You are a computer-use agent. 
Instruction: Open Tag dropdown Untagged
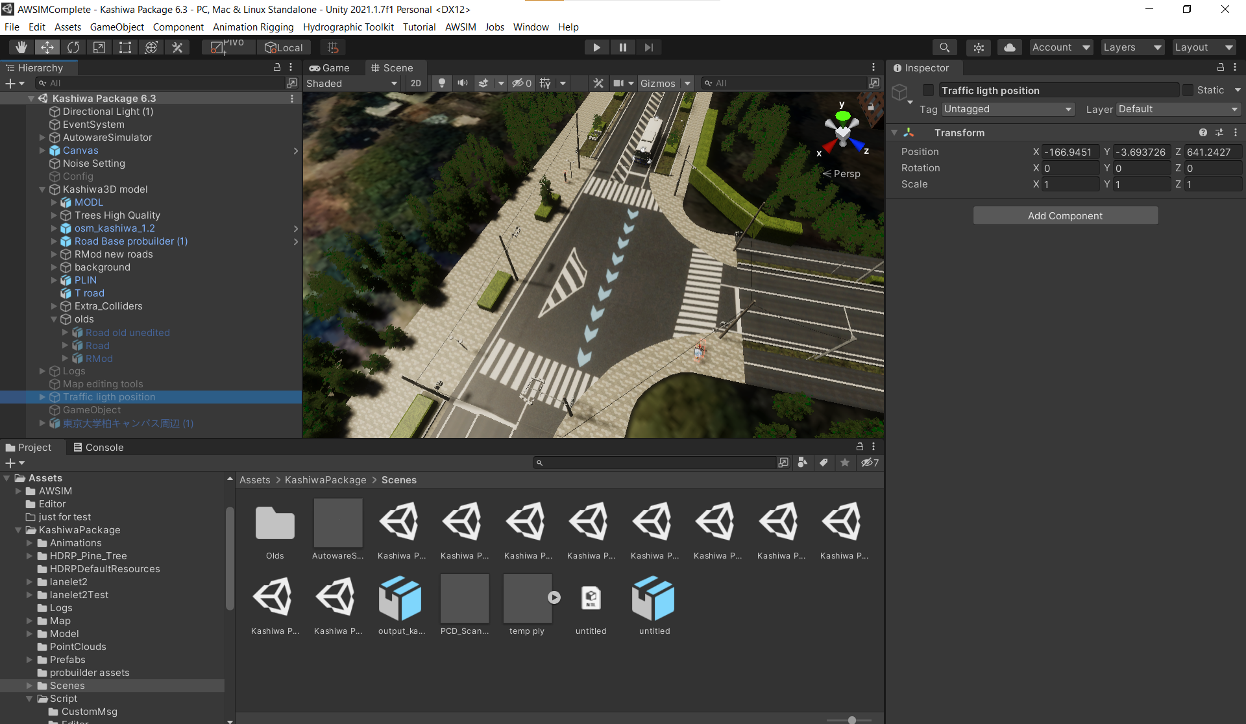[1008, 109]
